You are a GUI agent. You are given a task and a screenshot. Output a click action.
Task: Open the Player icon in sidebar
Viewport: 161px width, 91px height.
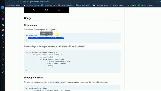pos(3,42)
